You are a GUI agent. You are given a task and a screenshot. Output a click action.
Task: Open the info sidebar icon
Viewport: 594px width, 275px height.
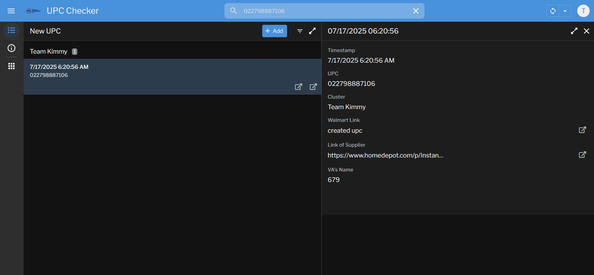(x=11, y=48)
